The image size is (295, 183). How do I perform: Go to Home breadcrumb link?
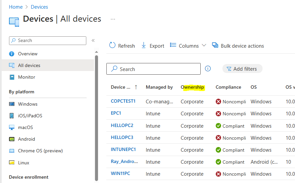pyautogui.click(x=16, y=7)
